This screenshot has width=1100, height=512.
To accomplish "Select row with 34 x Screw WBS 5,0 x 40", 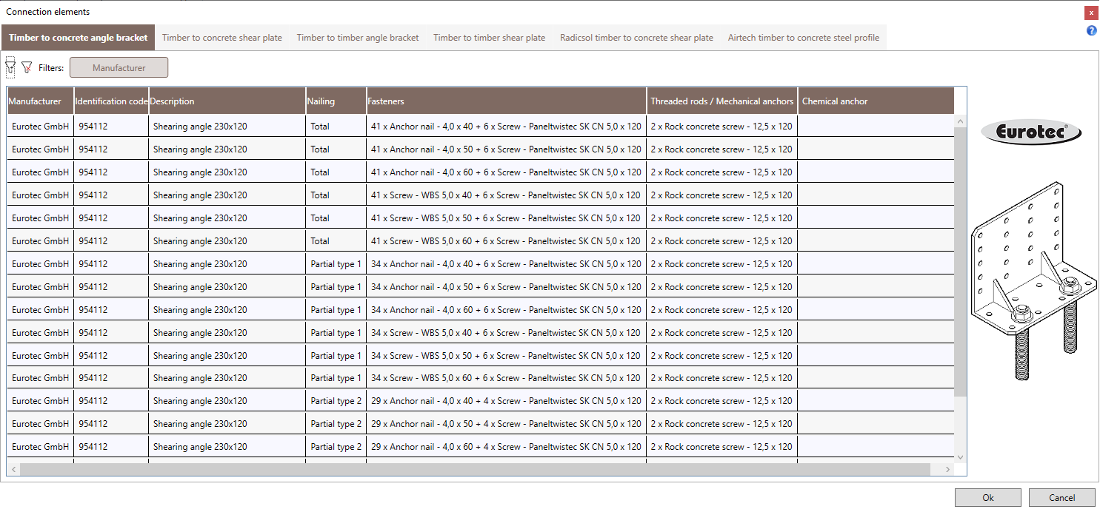I will pyautogui.click(x=481, y=333).
